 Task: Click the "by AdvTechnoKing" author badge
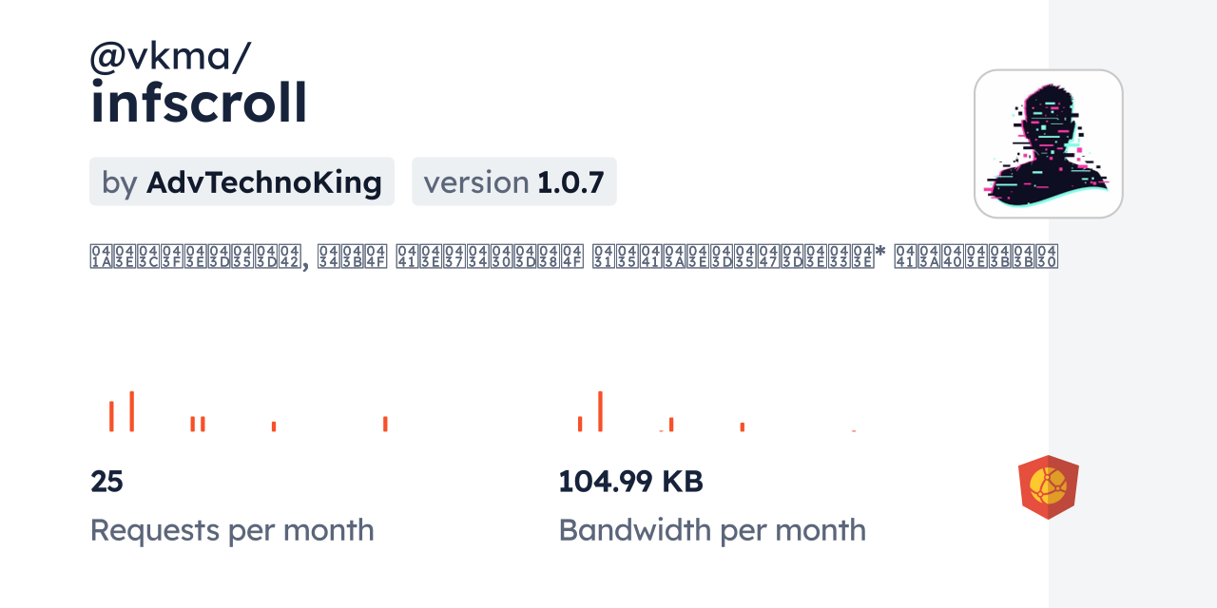241,181
